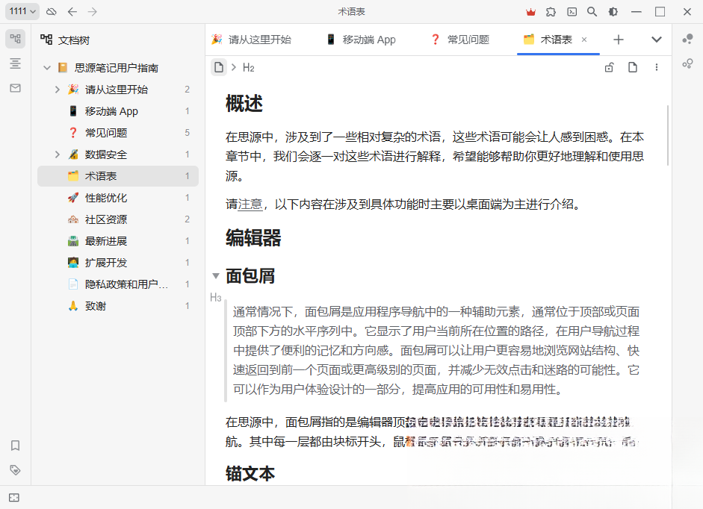Image resolution: width=703 pixels, height=509 pixels.
Task: Collapse 思源笔记用户指南 notebook
Action: [47, 68]
